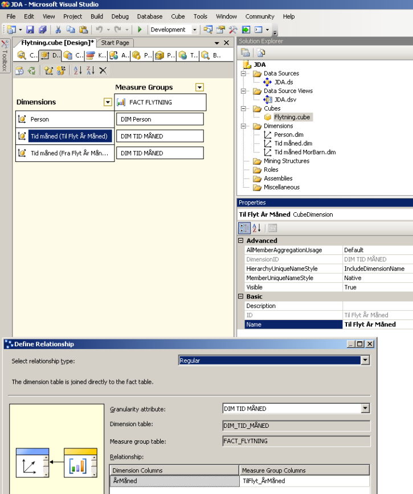Screen dimensions: 413x494
Task: Switch to Calculations designer tab
Action: point(73,55)
